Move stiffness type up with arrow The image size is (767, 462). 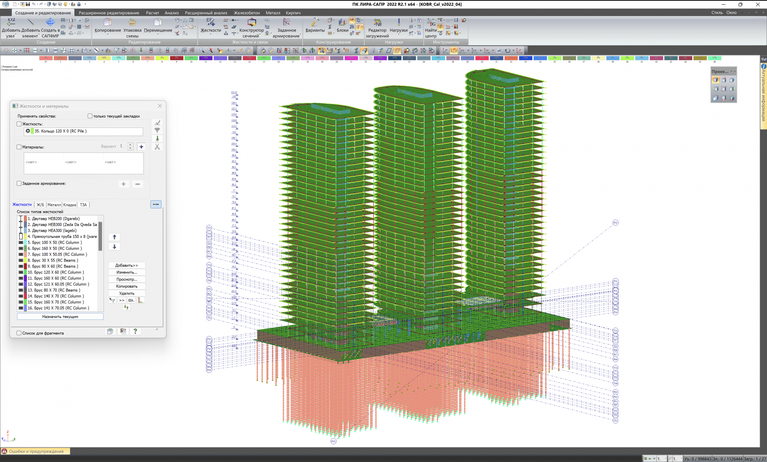point(114,237)
